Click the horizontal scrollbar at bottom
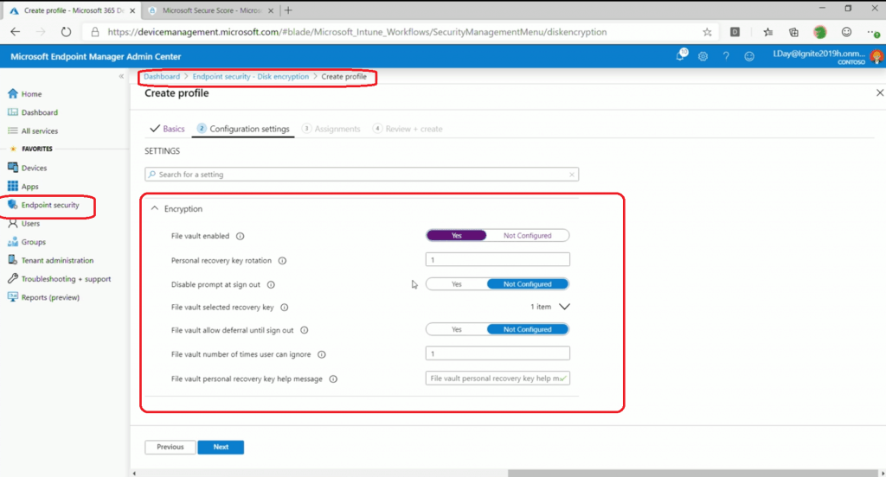 coord(692,473)
